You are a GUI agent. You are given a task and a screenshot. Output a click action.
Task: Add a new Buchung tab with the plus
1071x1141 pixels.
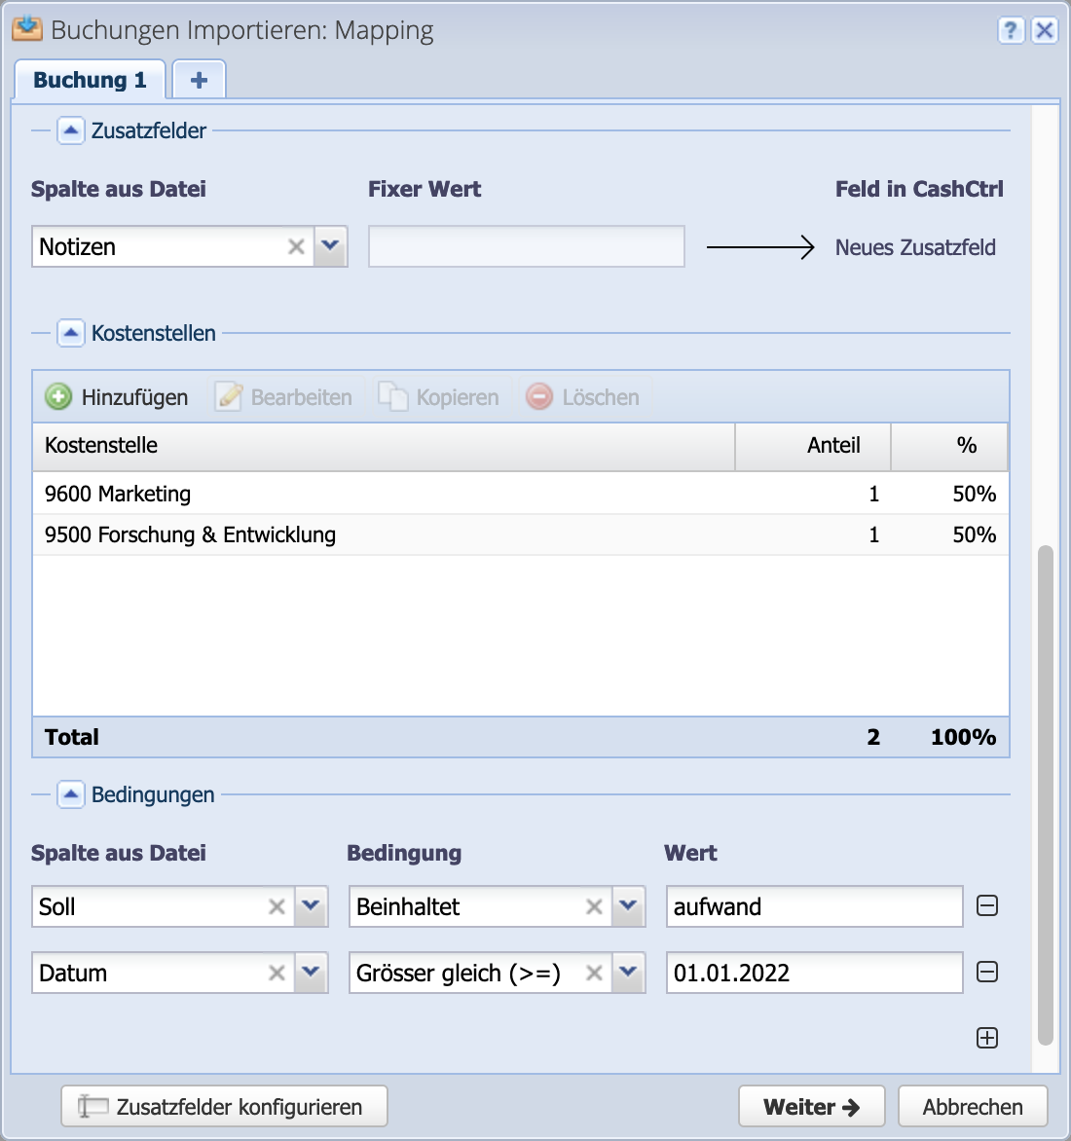click(198, 79)
